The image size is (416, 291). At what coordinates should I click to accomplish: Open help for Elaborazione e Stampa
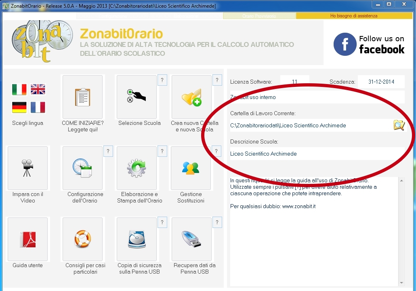(162, 151)
